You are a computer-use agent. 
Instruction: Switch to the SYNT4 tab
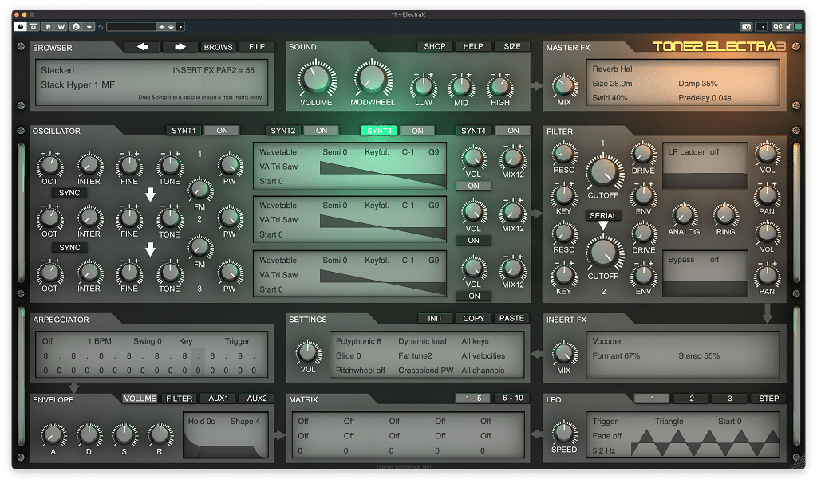point(473,131)
